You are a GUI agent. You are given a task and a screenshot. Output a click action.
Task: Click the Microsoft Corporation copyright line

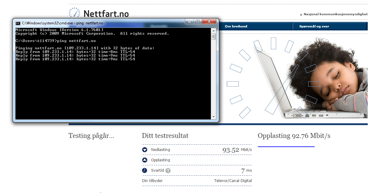(x=92, y=33)
